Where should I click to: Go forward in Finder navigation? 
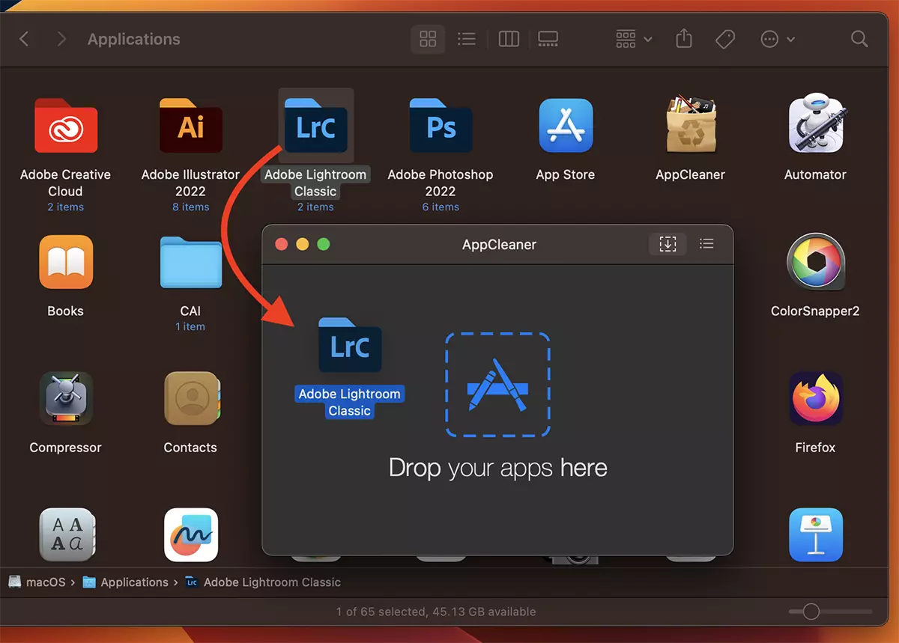[61, 39]
